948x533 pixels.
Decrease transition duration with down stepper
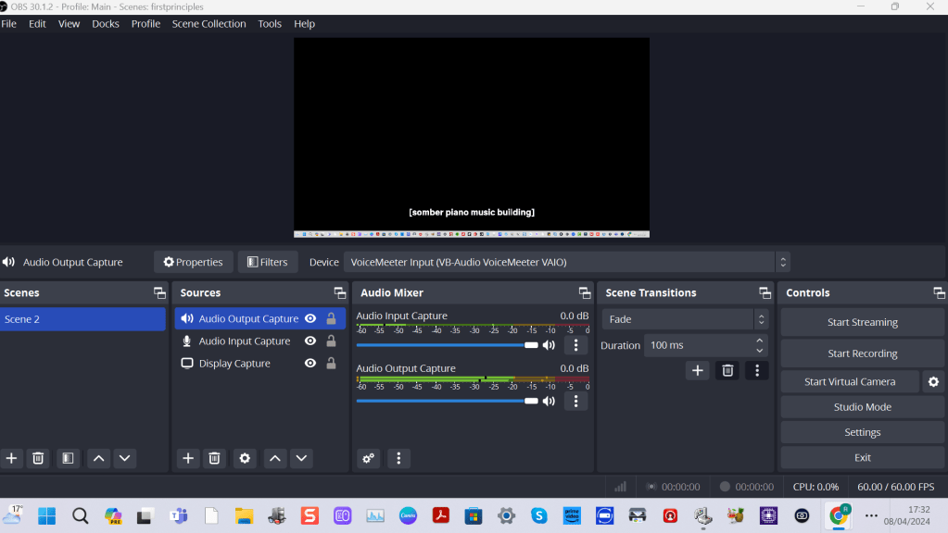coord(759,350)
